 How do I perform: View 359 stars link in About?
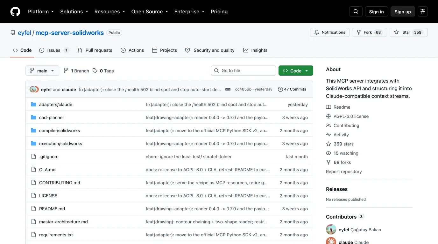(340, 144)
